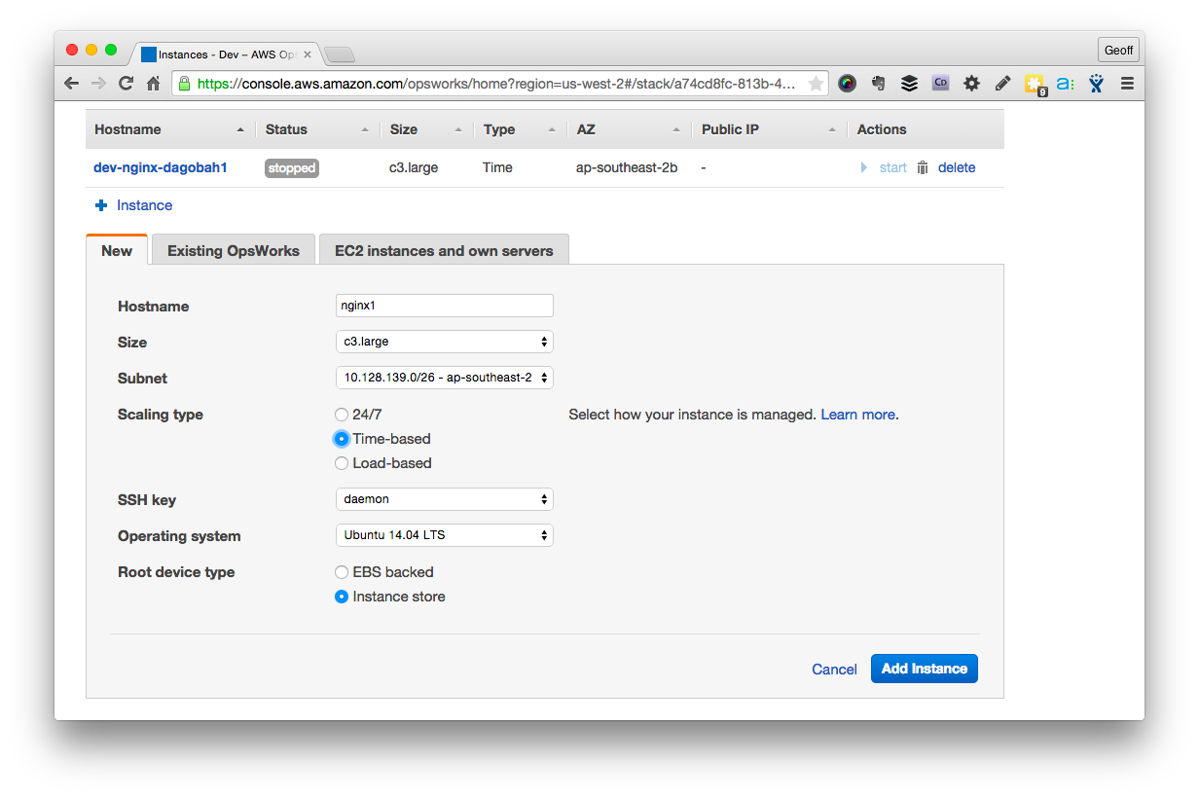The height and width of the screenshot is (798, 1199).
Task: Bookmark this page with the star icon
Action: pyautogui.click(x=816, y=84)
